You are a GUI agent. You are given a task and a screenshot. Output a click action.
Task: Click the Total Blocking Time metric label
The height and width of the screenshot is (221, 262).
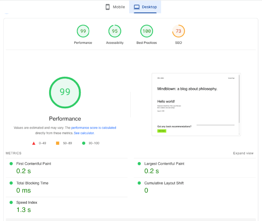pos(32,183)
